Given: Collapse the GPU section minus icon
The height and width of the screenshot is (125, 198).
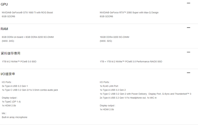Looking at the screenshot, I should (188, 3).
